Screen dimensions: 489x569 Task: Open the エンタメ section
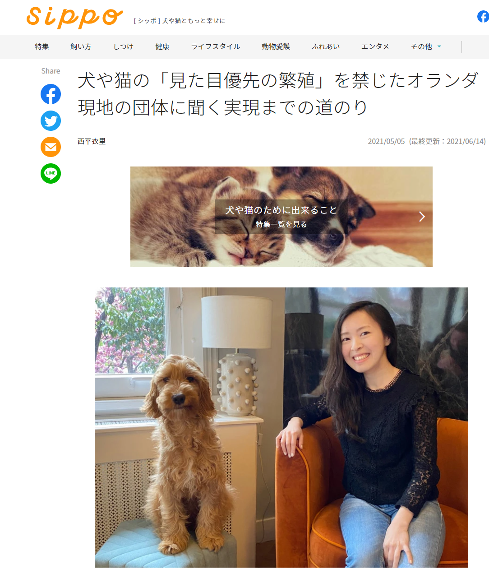[375, 46]
